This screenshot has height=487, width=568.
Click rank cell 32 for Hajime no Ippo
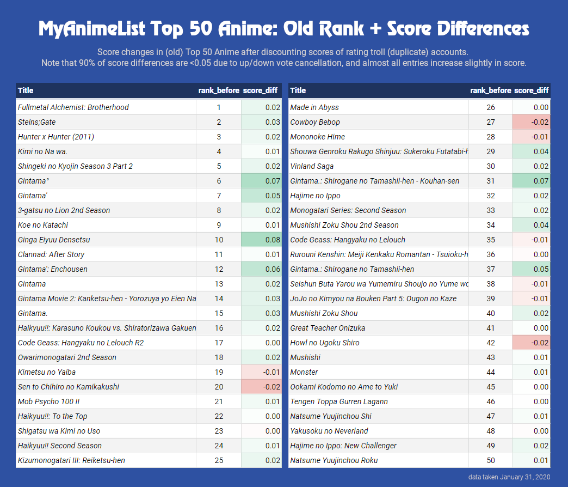coord(491,196)
